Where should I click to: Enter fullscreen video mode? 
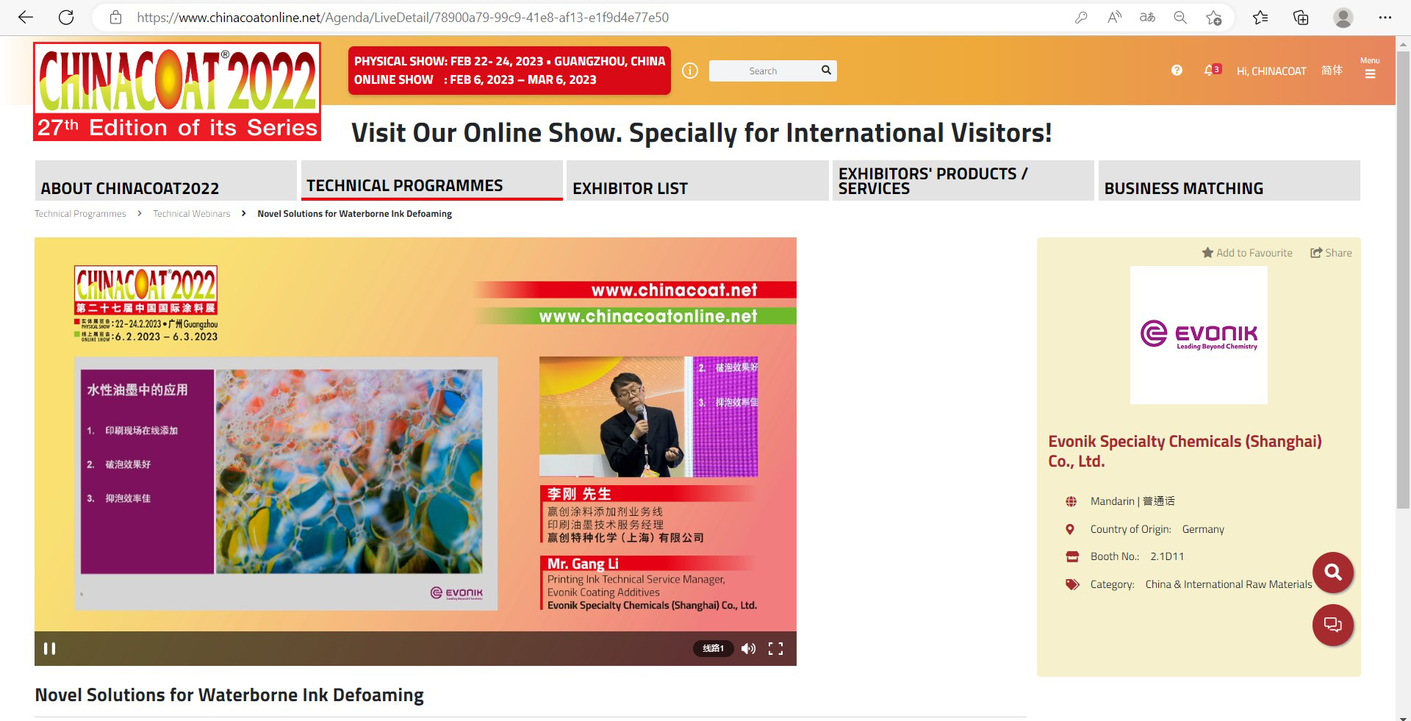pos(775,648)
